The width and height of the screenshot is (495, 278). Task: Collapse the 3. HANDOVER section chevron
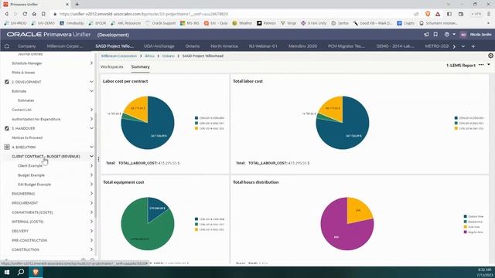pos(91,128)
